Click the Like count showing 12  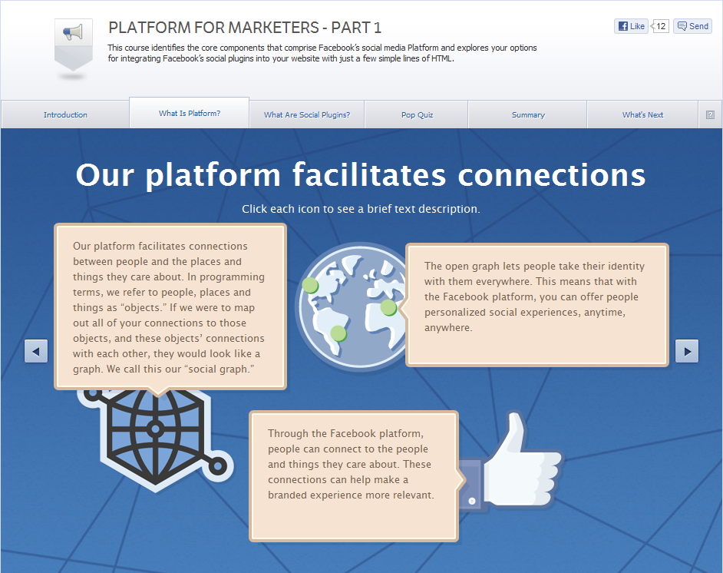point(660,26)
